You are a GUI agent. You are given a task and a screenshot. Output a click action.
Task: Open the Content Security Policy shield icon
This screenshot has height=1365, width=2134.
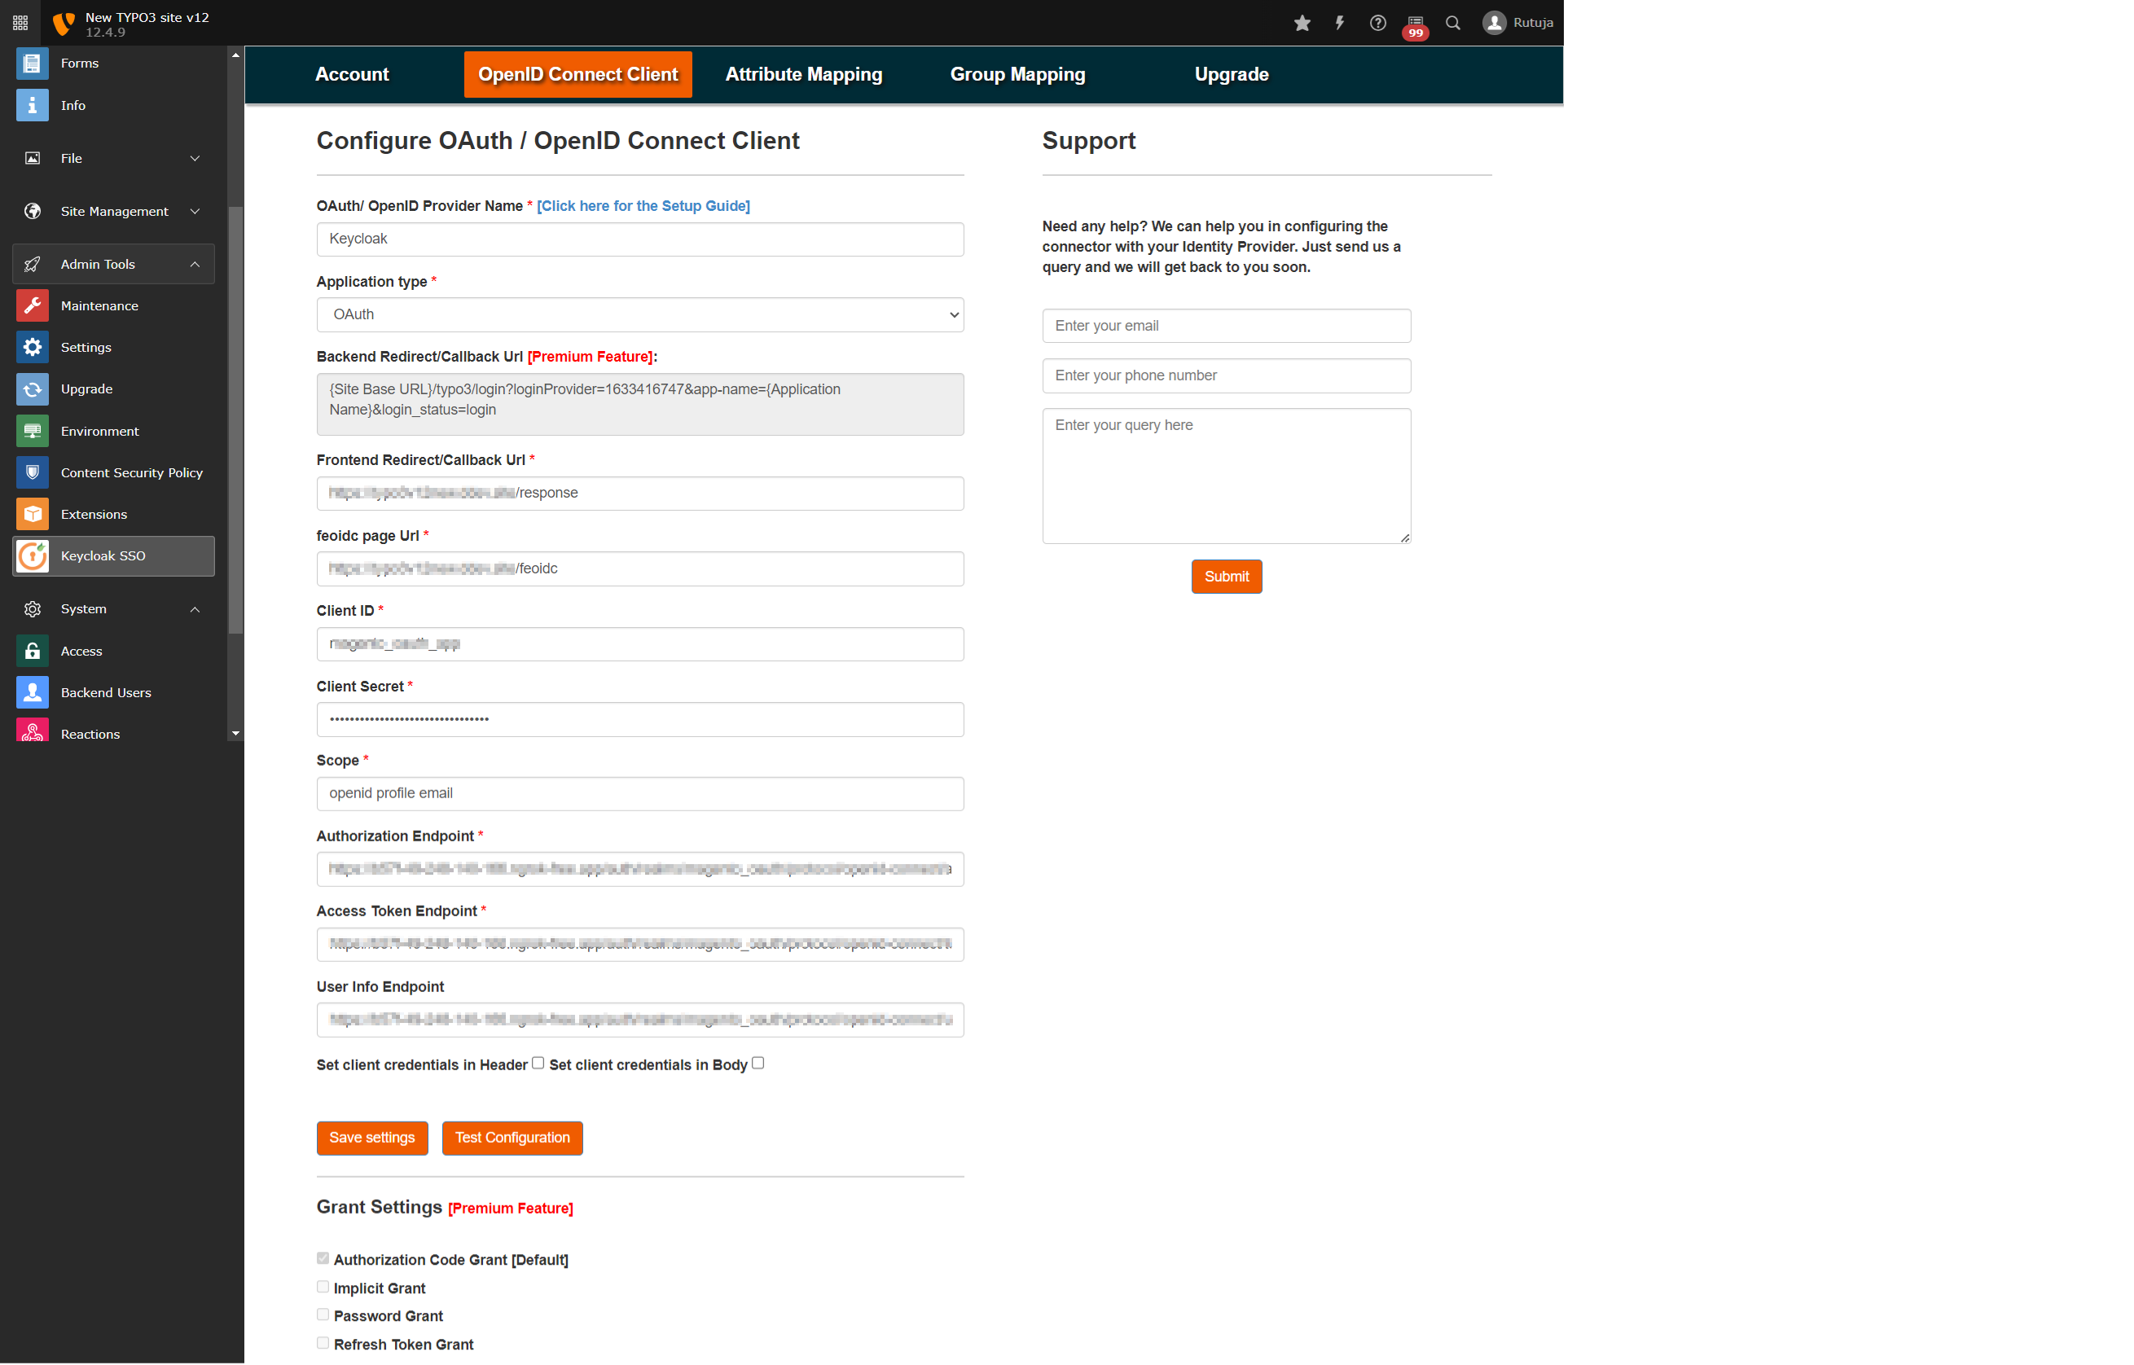(32, 472)
